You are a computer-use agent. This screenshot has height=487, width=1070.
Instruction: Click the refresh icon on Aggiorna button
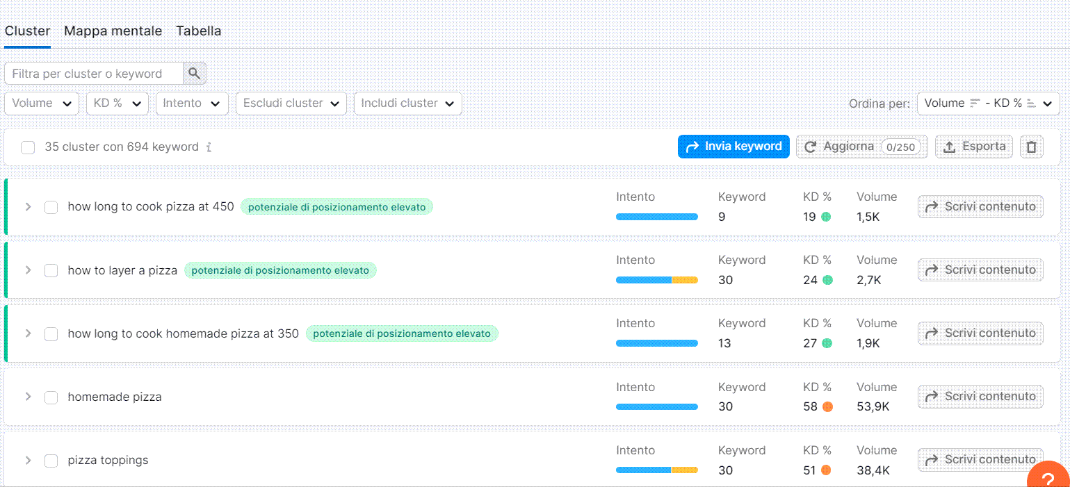point(811,146)
